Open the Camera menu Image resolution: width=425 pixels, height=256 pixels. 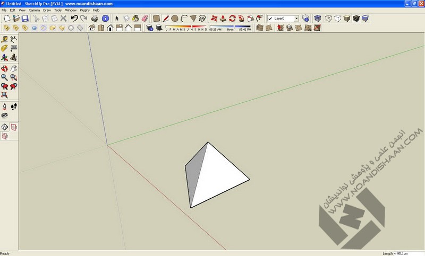coord(34,10)
